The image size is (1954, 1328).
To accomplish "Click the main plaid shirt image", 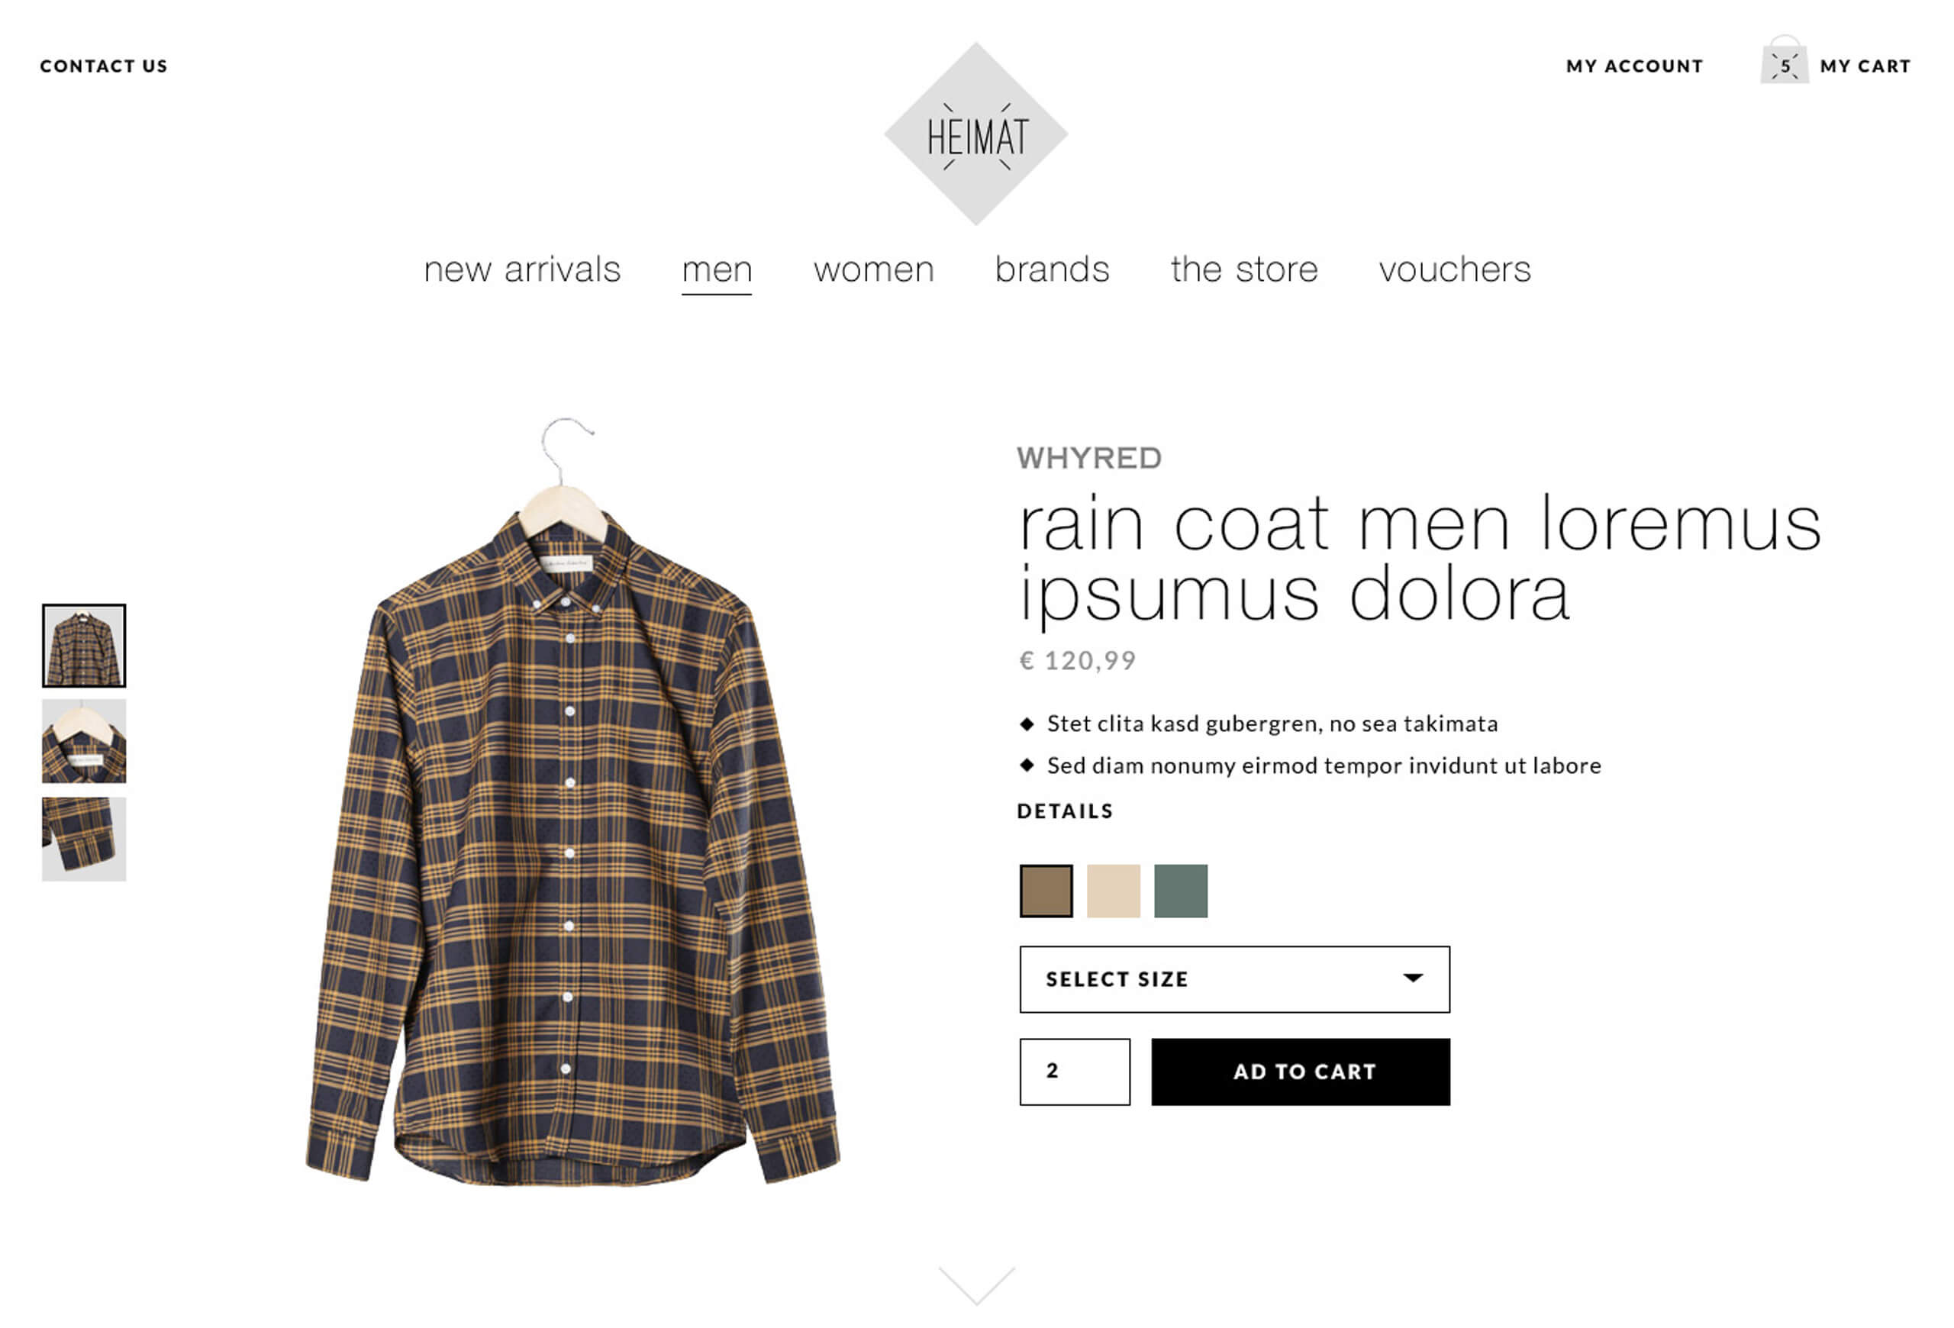I will [x=572, y=801].
